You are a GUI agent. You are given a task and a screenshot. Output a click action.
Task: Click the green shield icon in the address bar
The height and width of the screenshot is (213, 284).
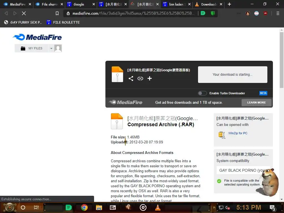[213, 13]
